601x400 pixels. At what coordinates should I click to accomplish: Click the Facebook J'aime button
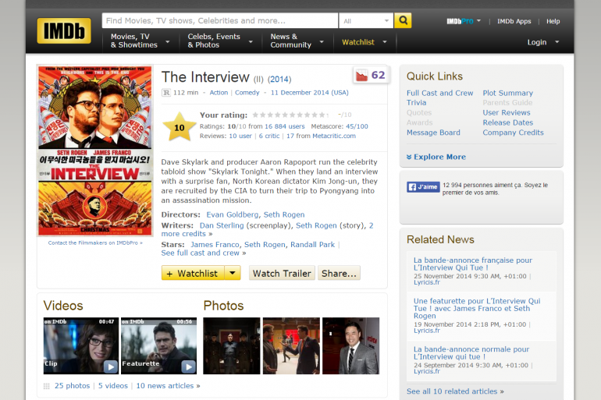423,187
